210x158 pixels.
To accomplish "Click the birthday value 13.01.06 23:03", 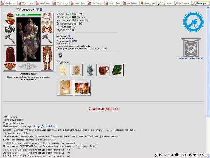I will click(x=98, y=48).
